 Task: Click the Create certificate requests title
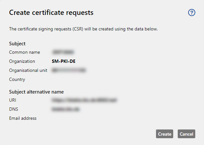coord(51,13)
